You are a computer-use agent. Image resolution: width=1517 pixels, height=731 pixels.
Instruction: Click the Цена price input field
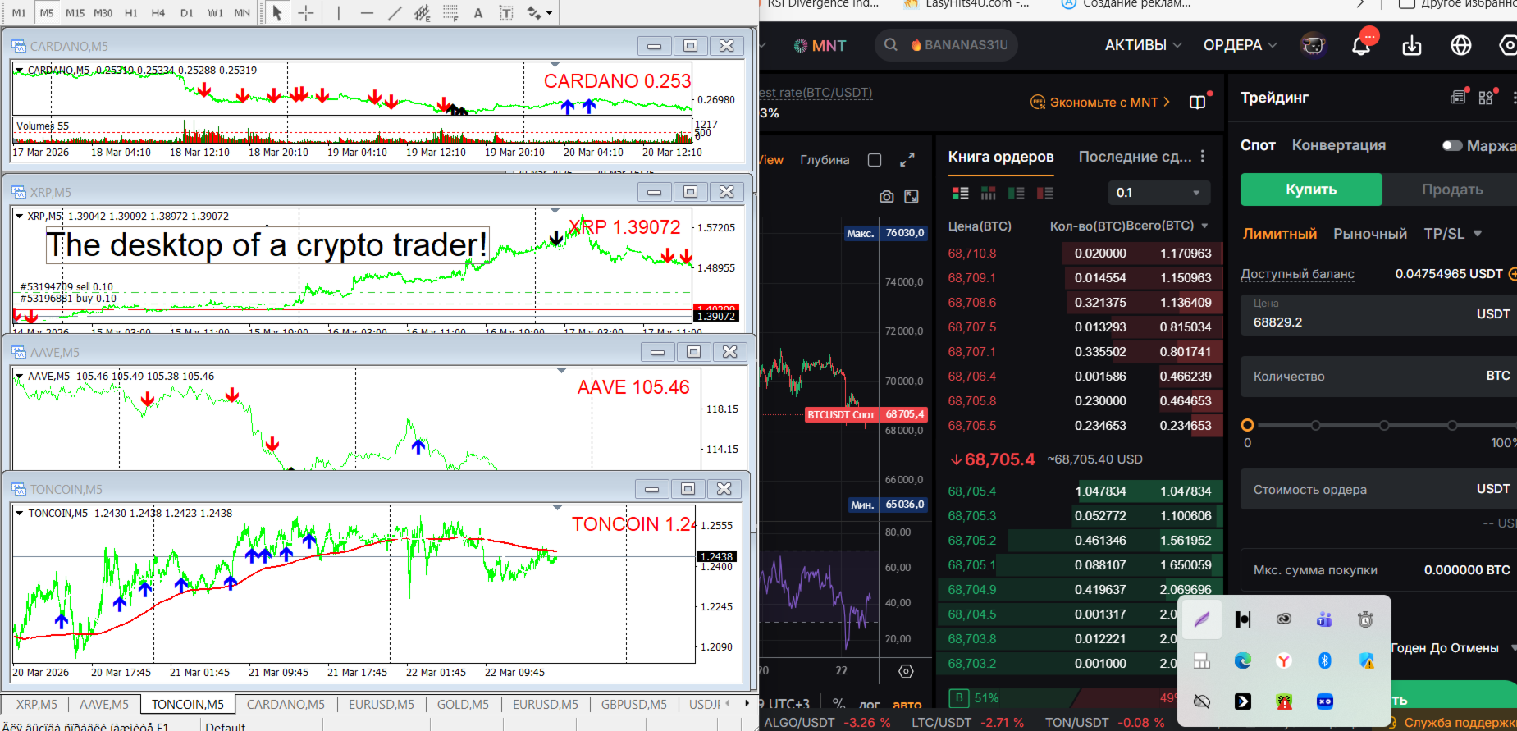tap(1378, 315)
